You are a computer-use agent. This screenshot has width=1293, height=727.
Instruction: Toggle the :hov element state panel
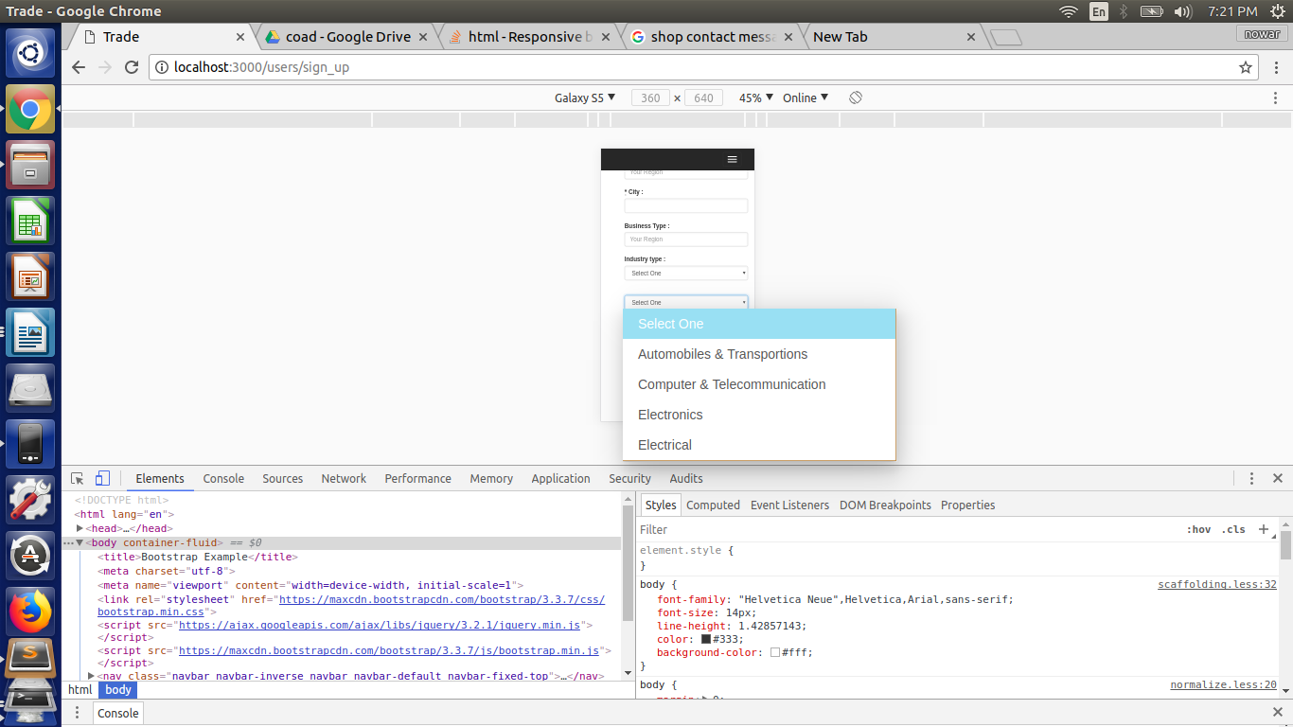click(1198, 529)
